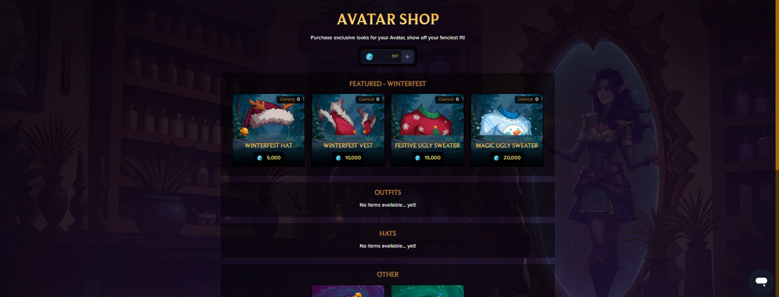
Task: Click the Outfits section heading
Action: pyautogui.click(x=388, y=193)
